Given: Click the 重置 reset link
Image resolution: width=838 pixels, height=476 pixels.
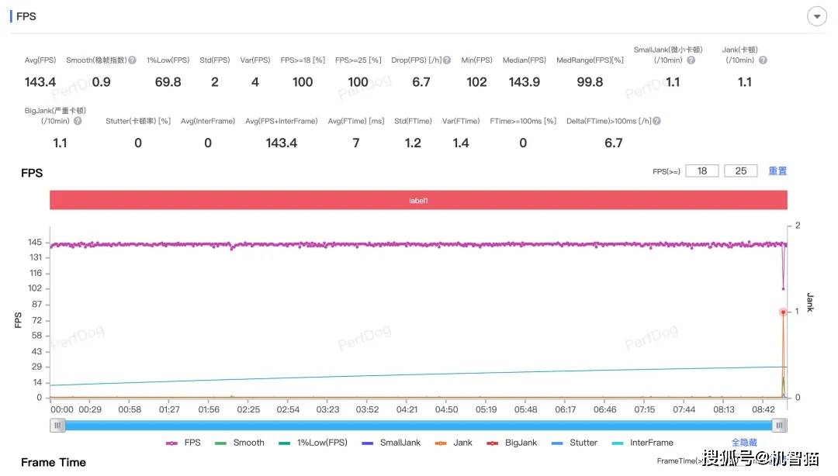Looking at the screenshot, I should tap(777, 171).
